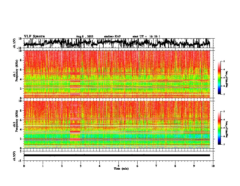Click time axis tick label "10"
The height and width of the screenshot is (186, 240).
pyautogui.click(x=213, y=166)
